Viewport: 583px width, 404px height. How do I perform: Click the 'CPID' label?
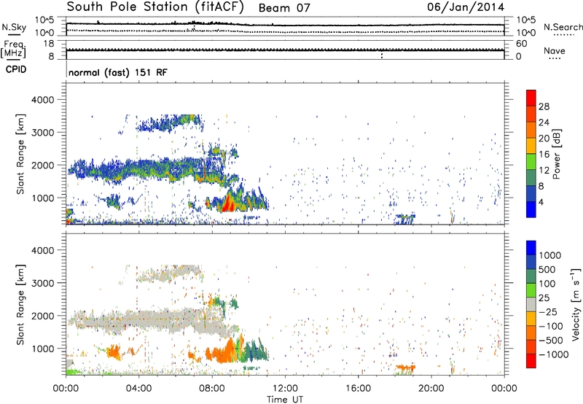pos(16,69)
